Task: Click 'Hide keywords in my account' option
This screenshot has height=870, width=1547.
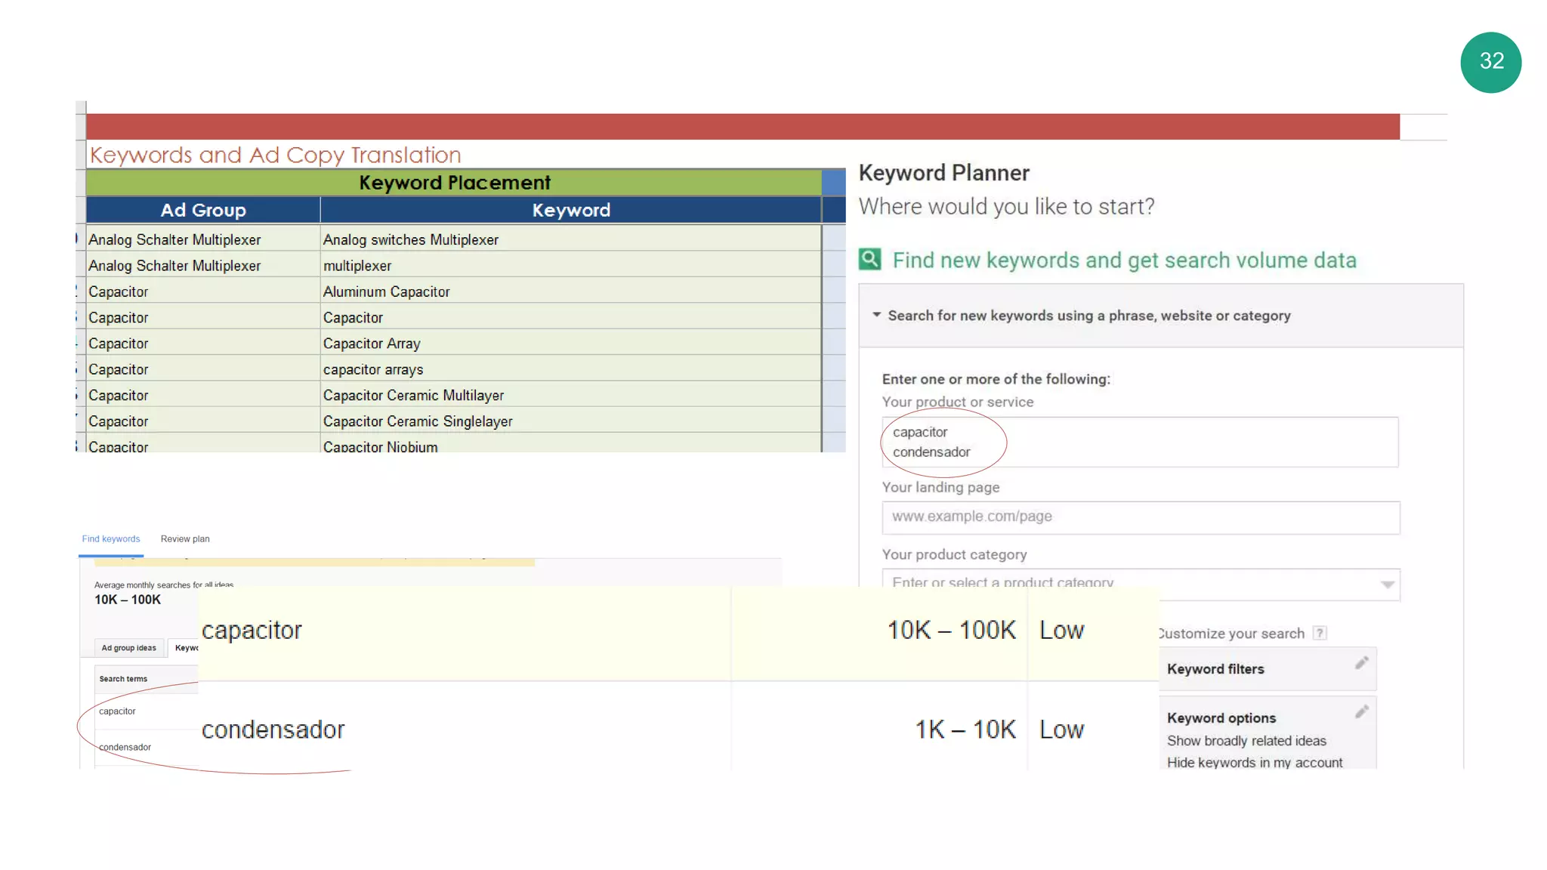Action: pyautogui.click(x=1254, y=762)
